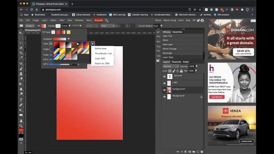
Task: Expand the layer Fill percentage arrow
Action: tap(196, 71)
